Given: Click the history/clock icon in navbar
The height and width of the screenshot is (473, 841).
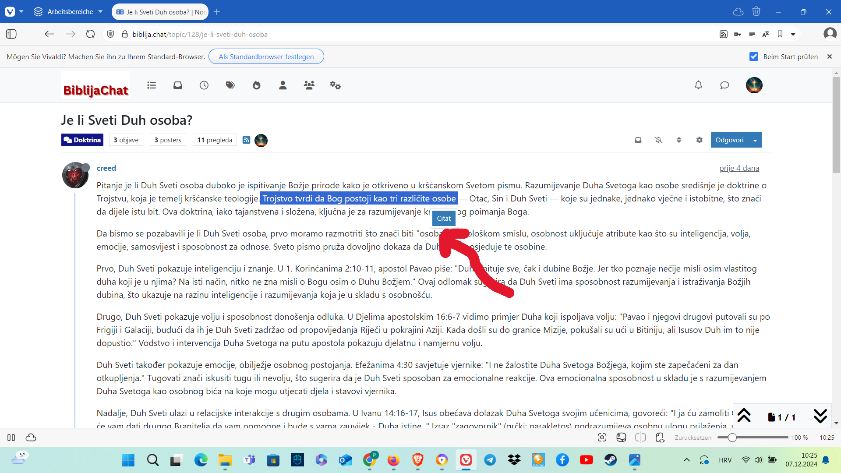Looking at the screenshot, I should pos(204,85).
